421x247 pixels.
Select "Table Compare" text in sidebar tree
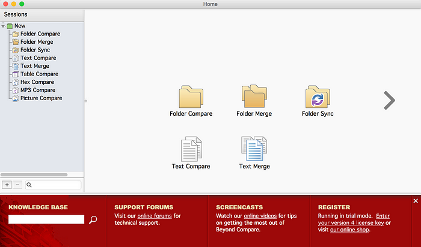40,74
